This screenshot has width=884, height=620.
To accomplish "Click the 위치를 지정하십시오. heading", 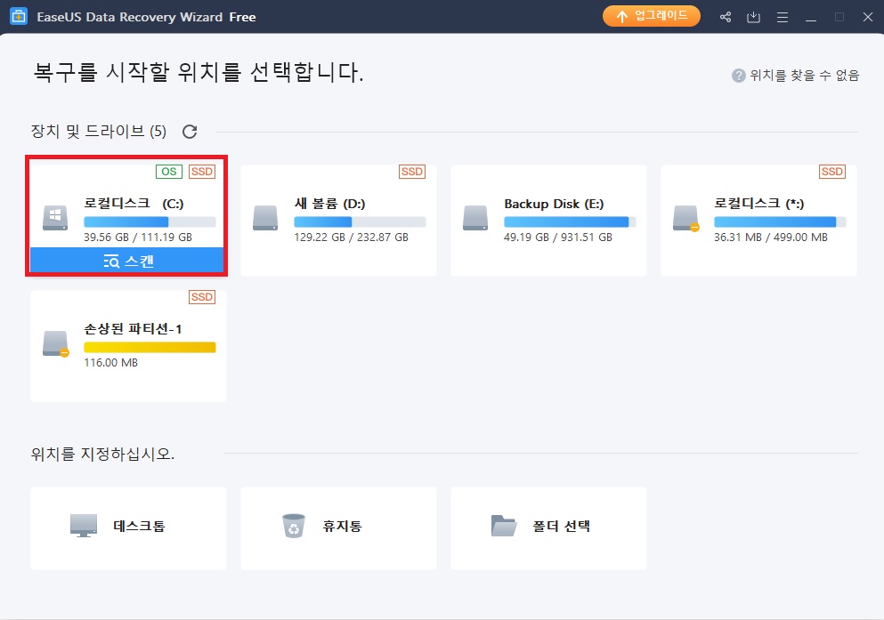I will point(102,454).
